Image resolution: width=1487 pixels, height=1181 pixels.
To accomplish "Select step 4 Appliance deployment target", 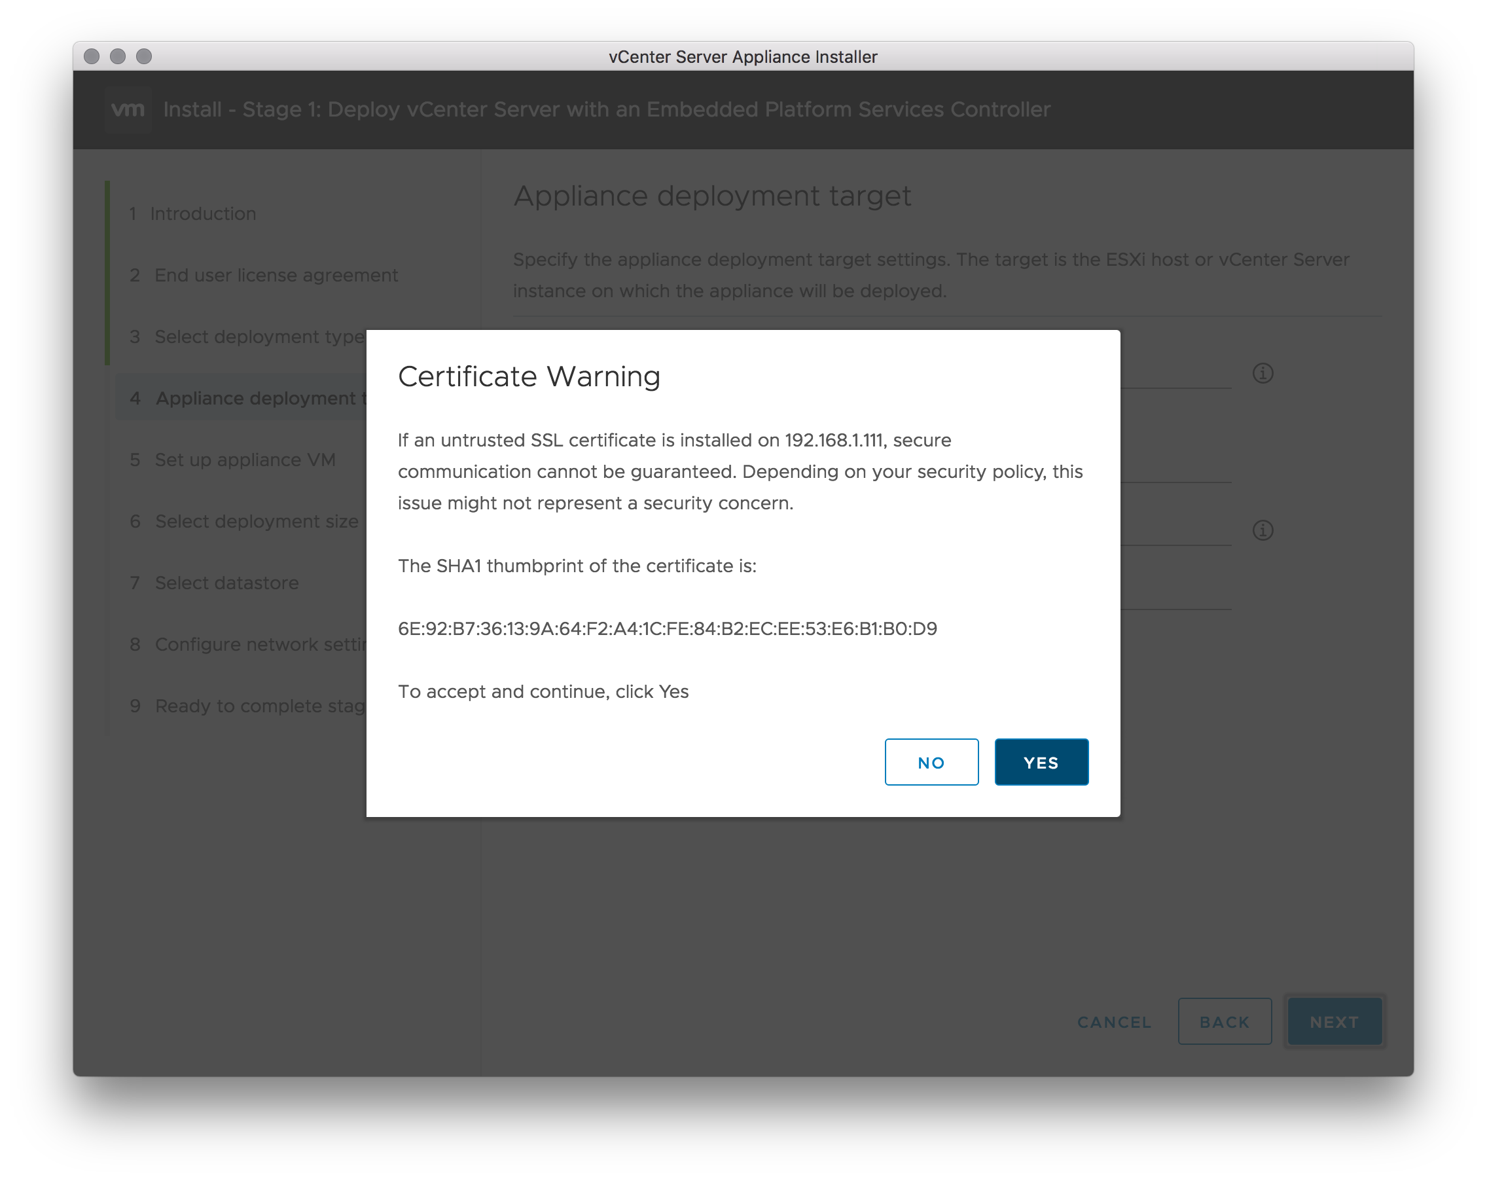I will [x=240, y=398].
